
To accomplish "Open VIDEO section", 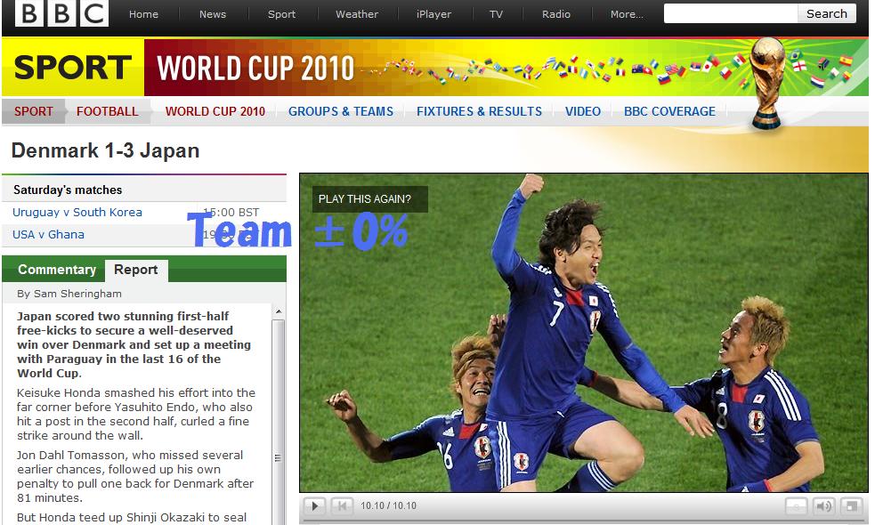I will click(x=582, y=111).
